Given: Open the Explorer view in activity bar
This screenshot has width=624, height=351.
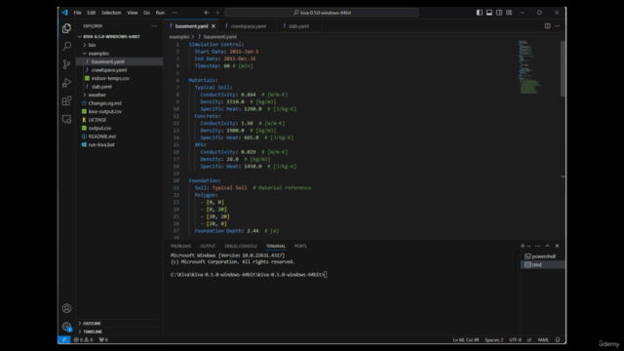Looking at the screenshot, I should [66, 28].
